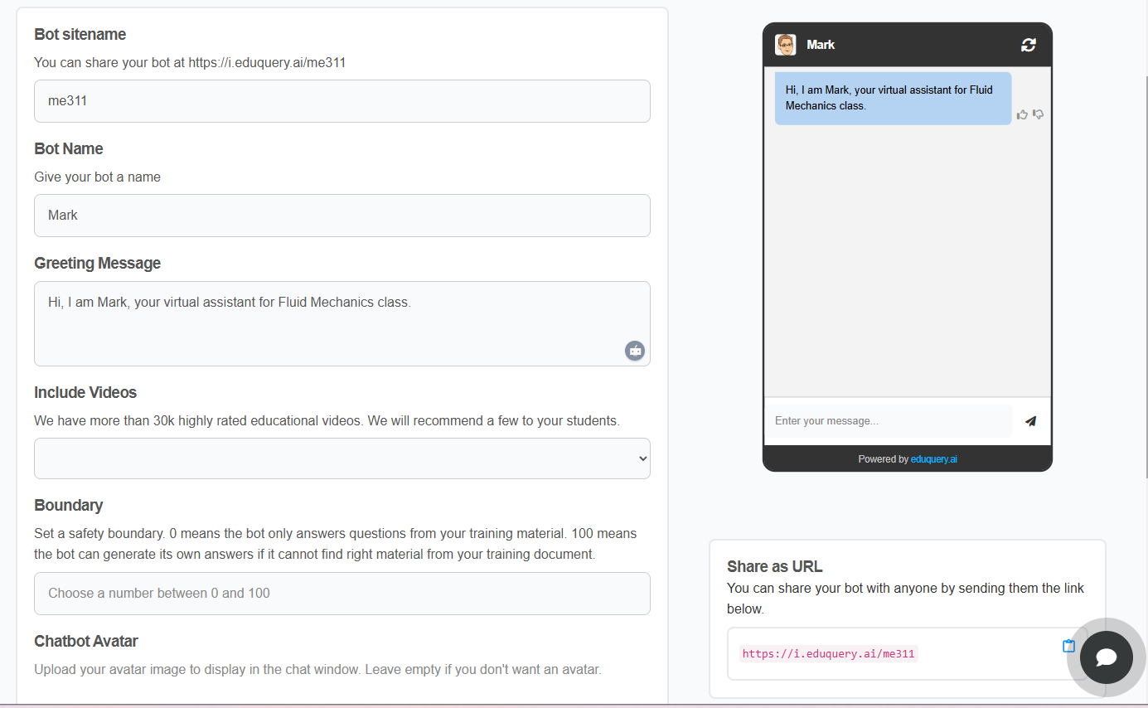Viewport: 1148px width, 708px height.
Task: Click Mark's avatar image in chat header
Action: (x=785, y=45)
